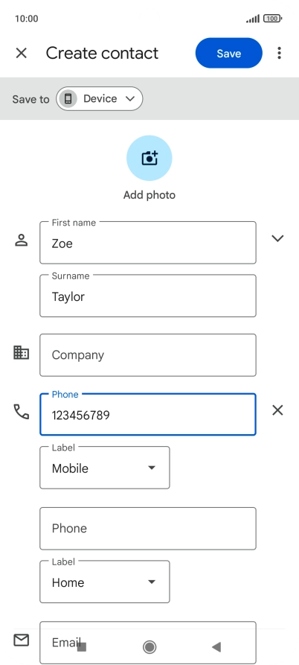This screenshot has height=665, width=299.
Task: Open the Save to Device dropdown
Action: [x=100, y=99]
